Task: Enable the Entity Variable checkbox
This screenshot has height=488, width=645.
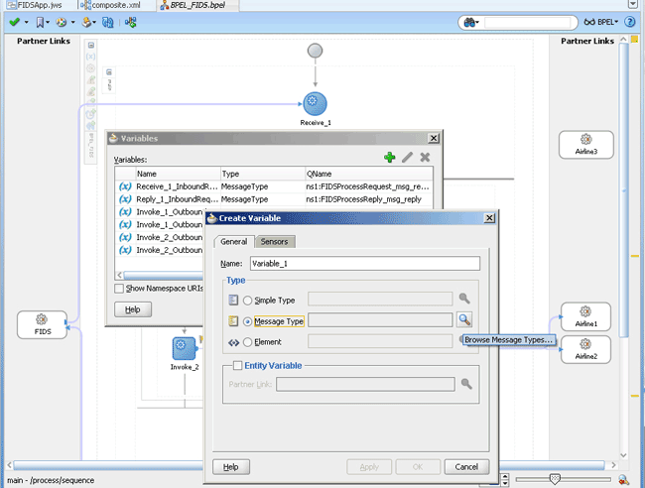Action: [238, 365]
